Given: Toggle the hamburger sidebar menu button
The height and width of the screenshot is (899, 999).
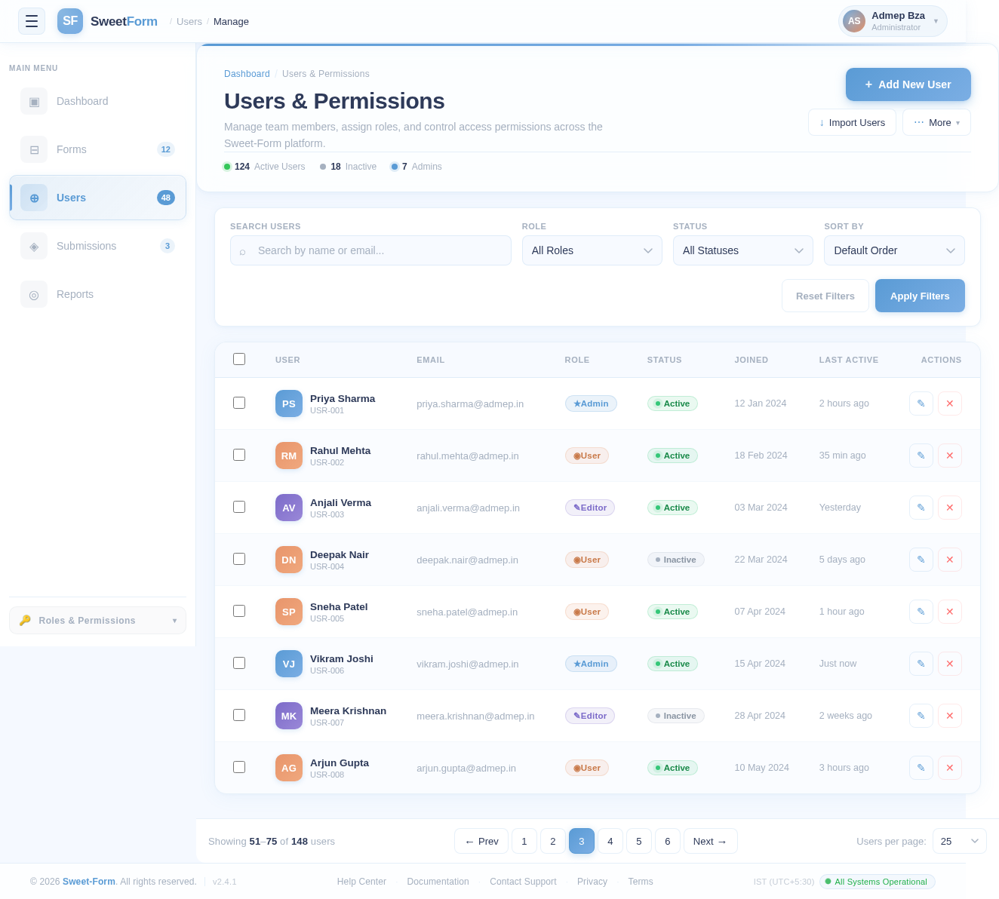Looking at the screenshot, I should click(32, 21).
